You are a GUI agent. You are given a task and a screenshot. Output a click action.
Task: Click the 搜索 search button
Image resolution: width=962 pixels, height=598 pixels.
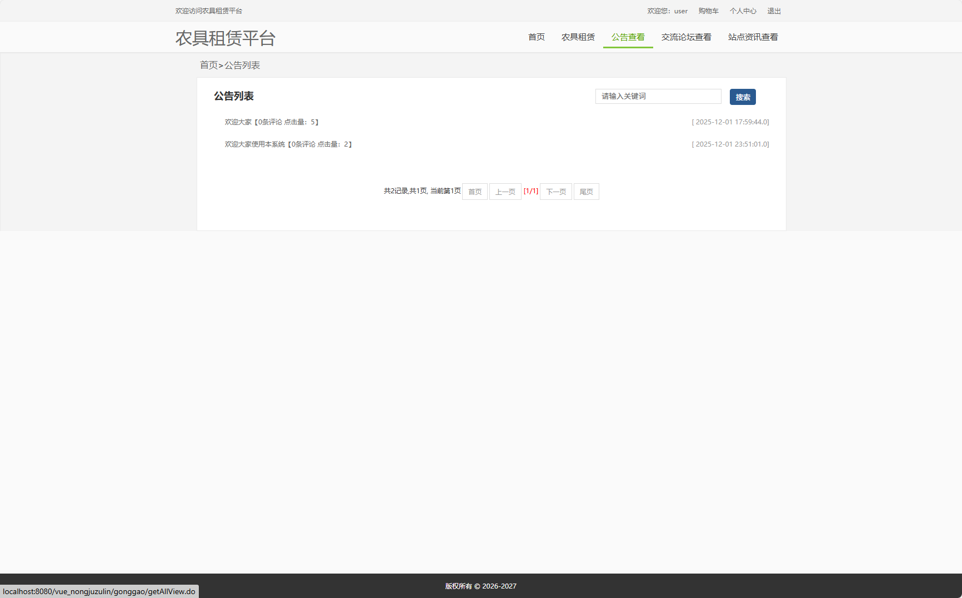743,97
